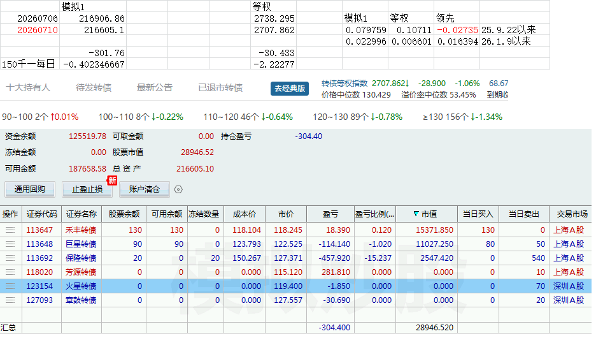The height and width of the screenshot is (359, 603).
Task: Sort by 证券名称 column header
Action: (81, 214)
